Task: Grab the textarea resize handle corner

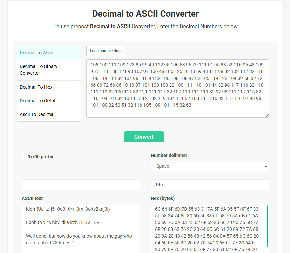Action: click(267, 115)
